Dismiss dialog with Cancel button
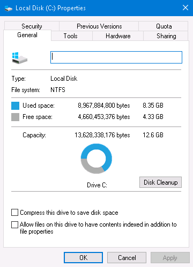 pos(127,258)
